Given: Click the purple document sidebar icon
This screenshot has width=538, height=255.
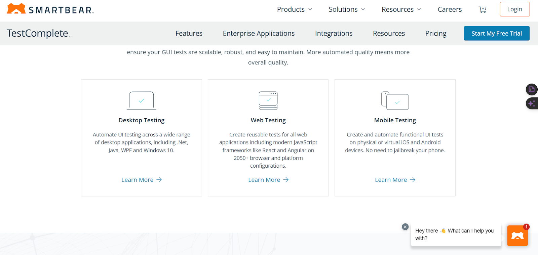Looking at the screenshot, I should point(532,89).
